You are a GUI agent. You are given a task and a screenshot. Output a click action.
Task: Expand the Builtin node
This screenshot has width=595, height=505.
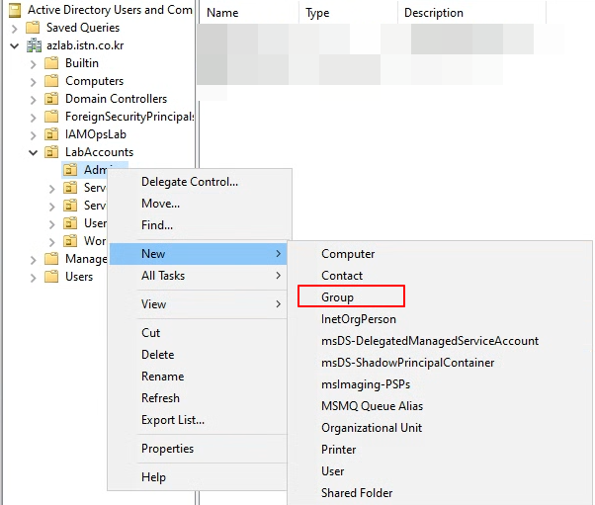(33, 64)
